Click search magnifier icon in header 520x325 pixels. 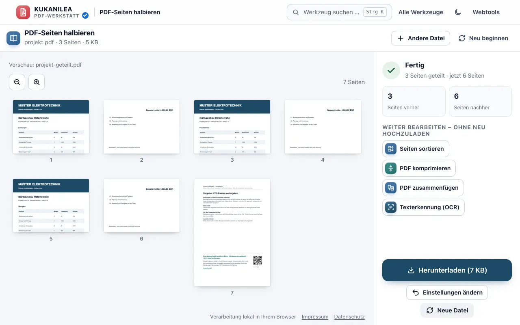[x=296, y=12]
